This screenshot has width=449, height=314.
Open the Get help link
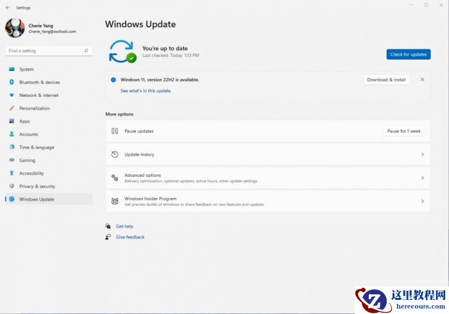point(124,226)
